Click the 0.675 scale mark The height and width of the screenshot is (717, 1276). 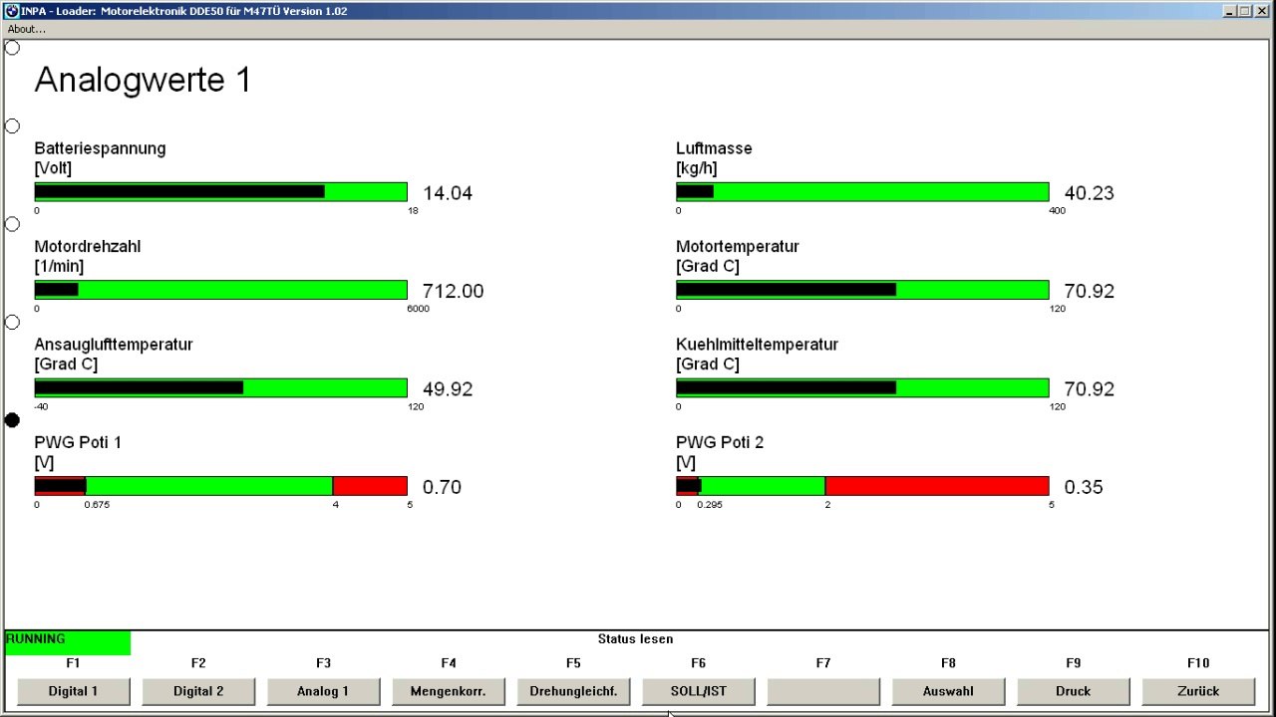coord(97,505)
